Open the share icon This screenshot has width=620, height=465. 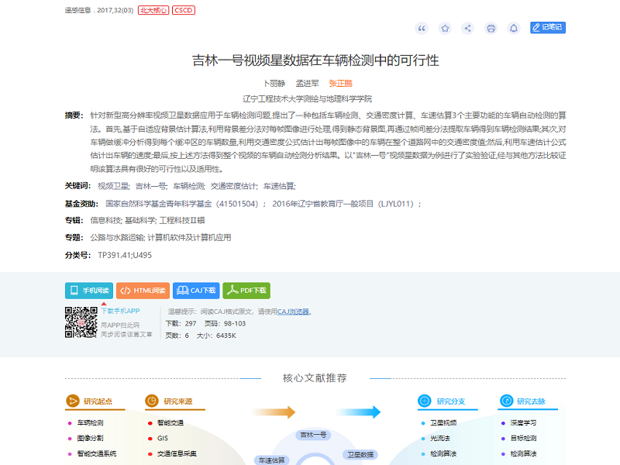point(467,28)
